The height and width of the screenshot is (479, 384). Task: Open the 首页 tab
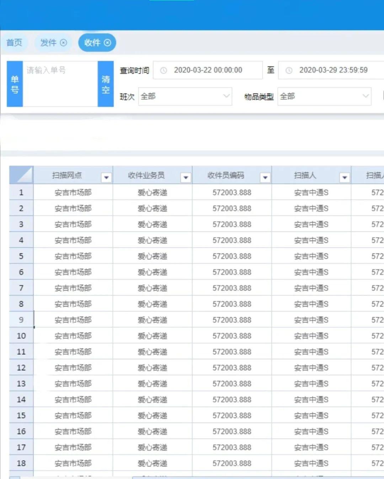pyautogui.click(x=14, y=43)
